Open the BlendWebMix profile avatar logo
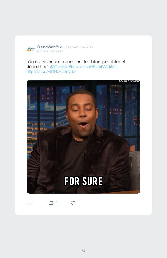The image size is (167, 258). tap(31, 49)
